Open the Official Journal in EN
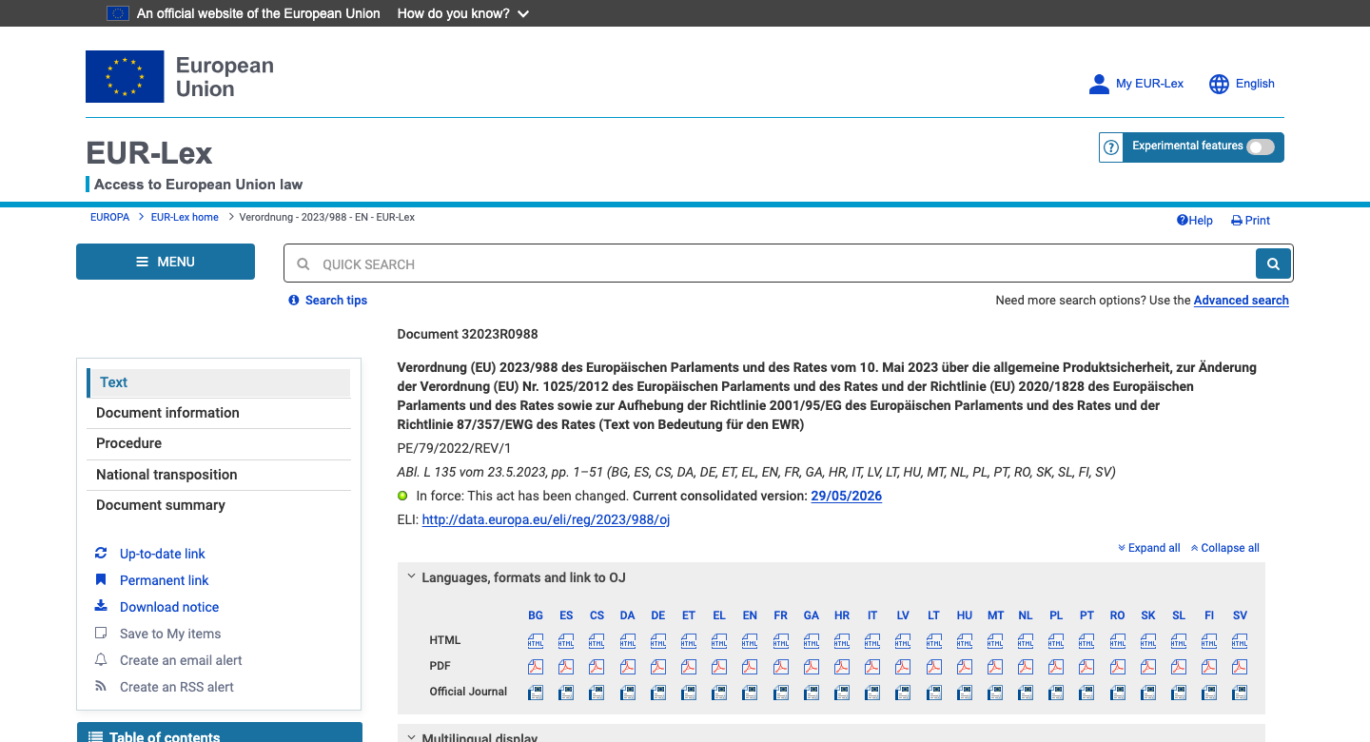Image resolution: width=1370 pixels, height=742 pixels. tap(750, 693)
